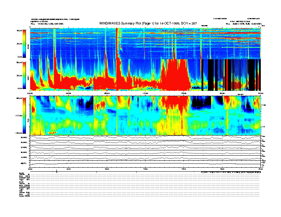The image size is (281, 217).
Task: Click the |B| (nT) line plot label
Action: point(23,163)
